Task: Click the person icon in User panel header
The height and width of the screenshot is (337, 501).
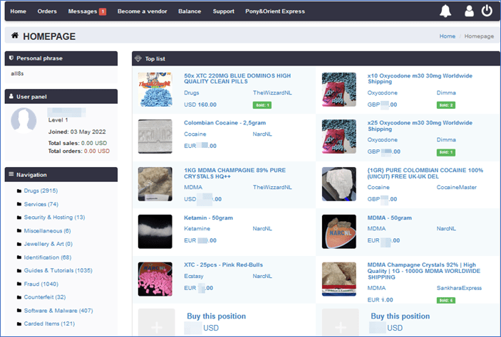Action: pos(11,96)
